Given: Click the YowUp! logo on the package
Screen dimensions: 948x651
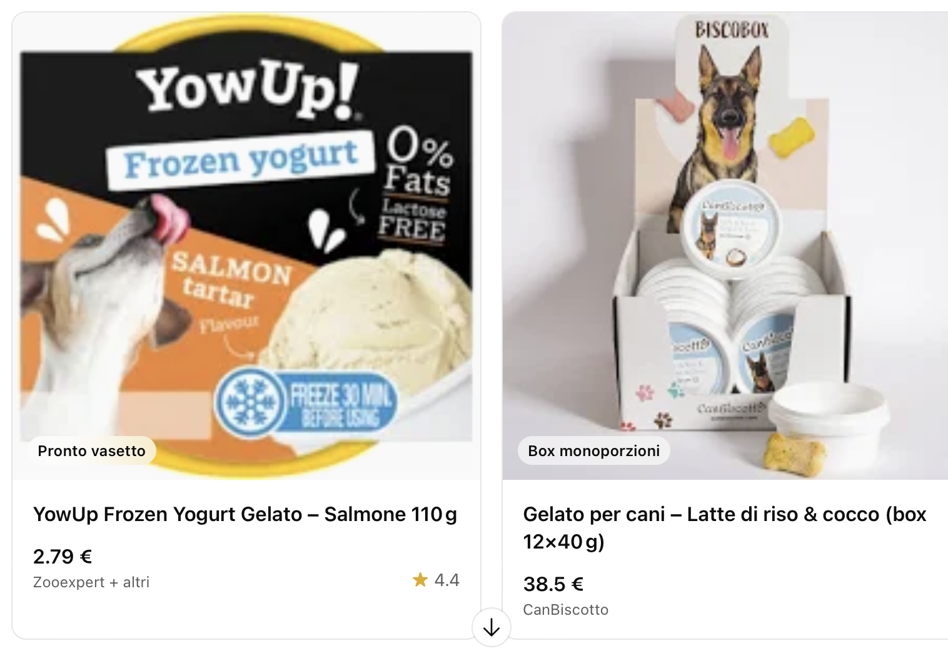Looking at the screenshot, I should (248, 90).
